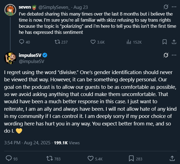Open Grok icon on seven's tweet
Viewport: 180px width, 164px height.
pyautogui.click(x=166, y=6)
